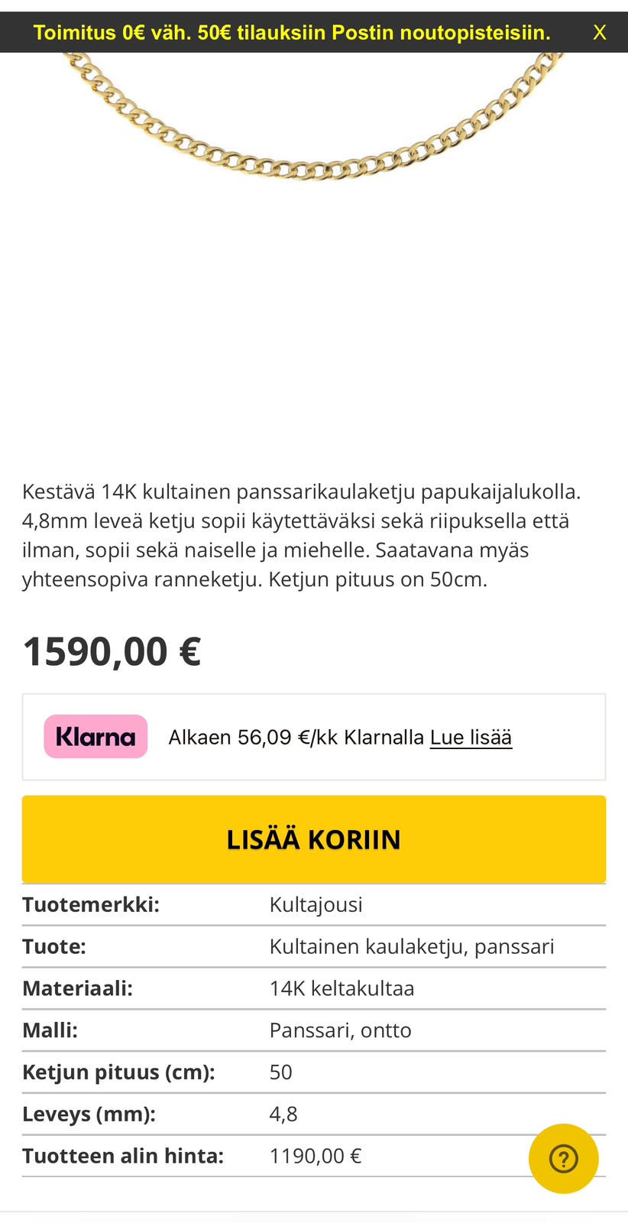The height and width of the screenshot is (1223, 628).
Task: Click the Tuotteen alin hinta label
Action: point(121,1156)
